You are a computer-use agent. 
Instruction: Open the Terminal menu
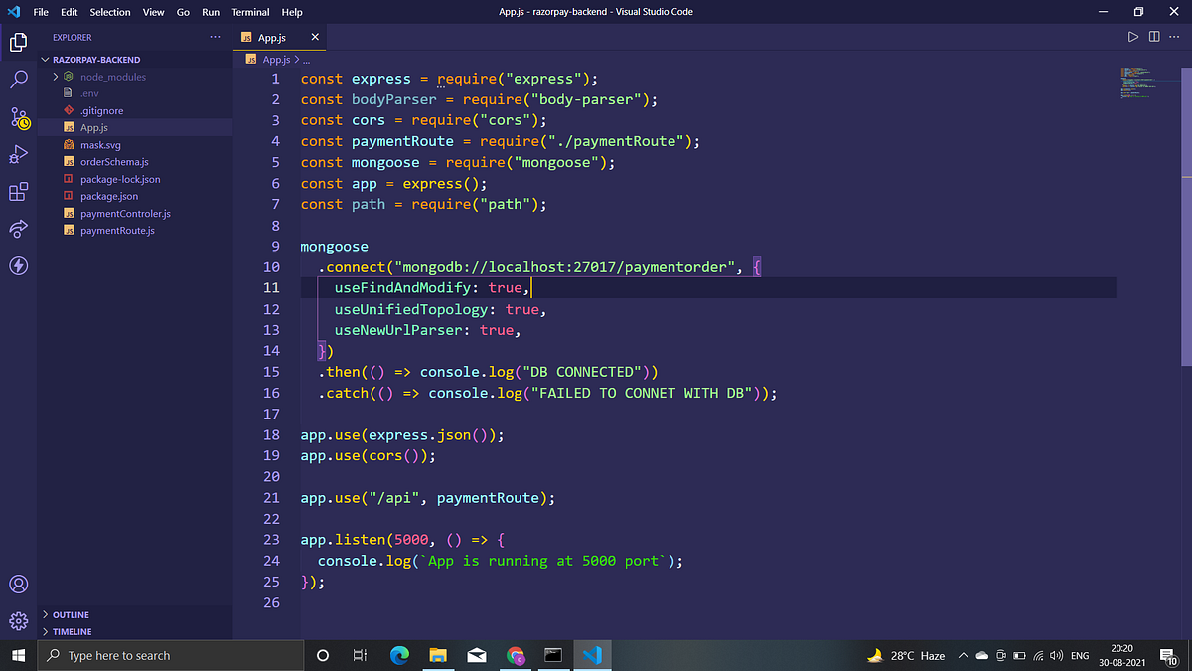(250, 11)
